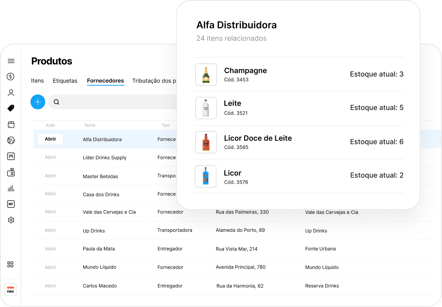Open the apps grid icon

point(10,264)
